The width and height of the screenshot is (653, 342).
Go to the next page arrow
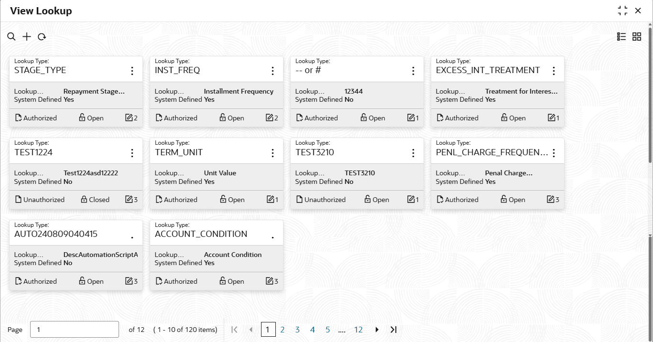click(x=377, y=330)
